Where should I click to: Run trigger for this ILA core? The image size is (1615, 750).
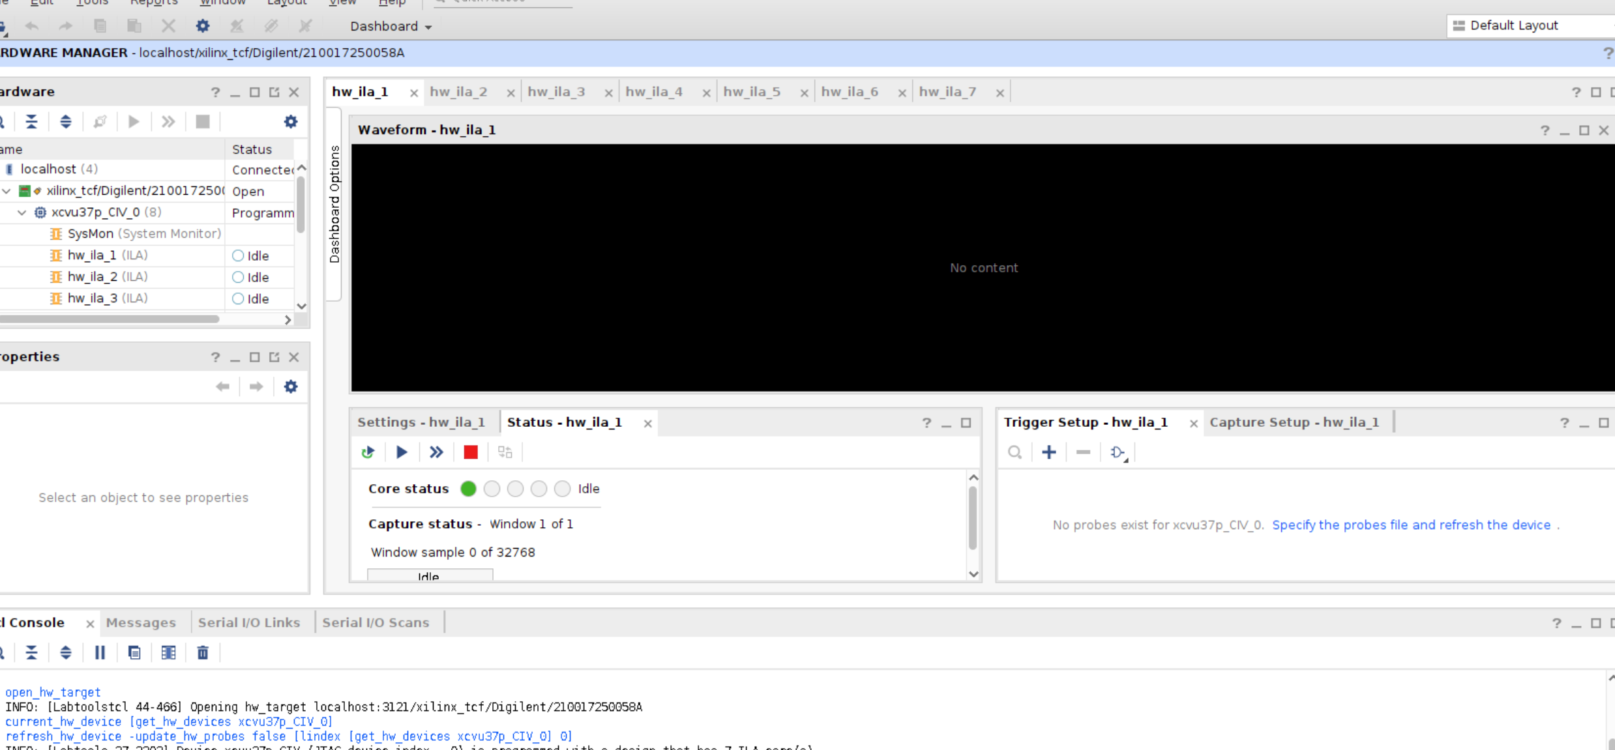point(402,452)
